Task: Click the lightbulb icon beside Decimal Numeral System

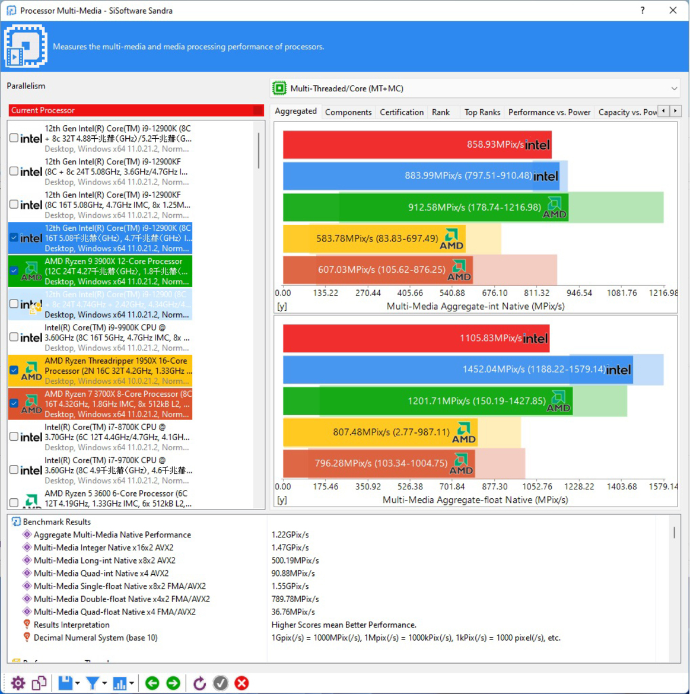Action: point(27,637)
